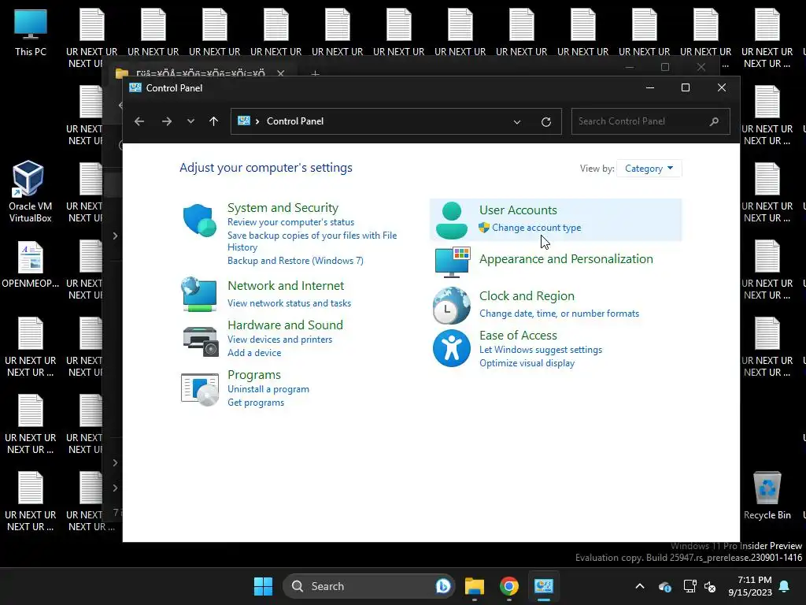Screen dimensions: 806x605
Task: Click Review your computer's status
Action: tap(291, 222)
